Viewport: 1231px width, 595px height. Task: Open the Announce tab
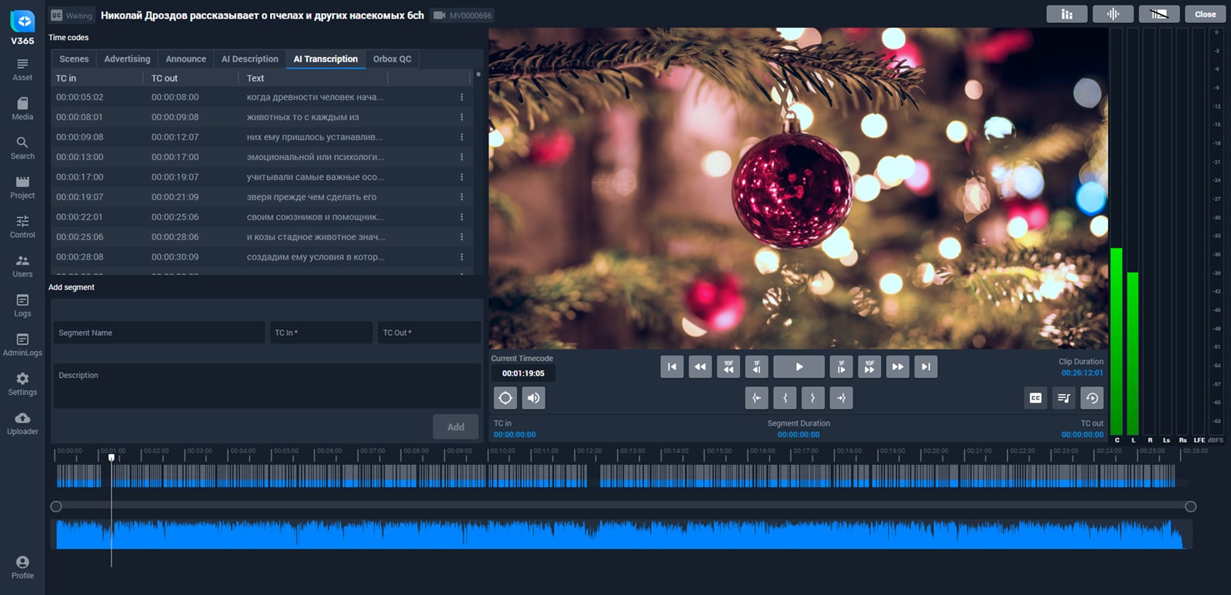point(186,59)
